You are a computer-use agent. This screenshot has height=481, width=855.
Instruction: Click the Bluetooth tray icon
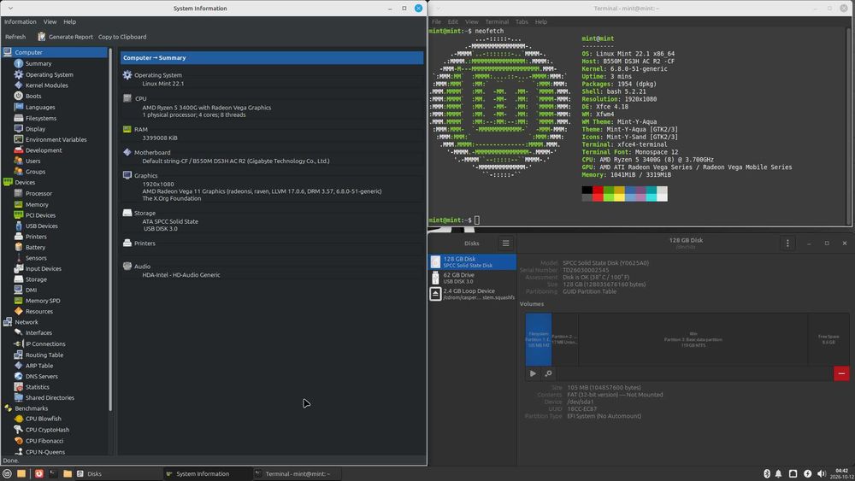(766, 474)
